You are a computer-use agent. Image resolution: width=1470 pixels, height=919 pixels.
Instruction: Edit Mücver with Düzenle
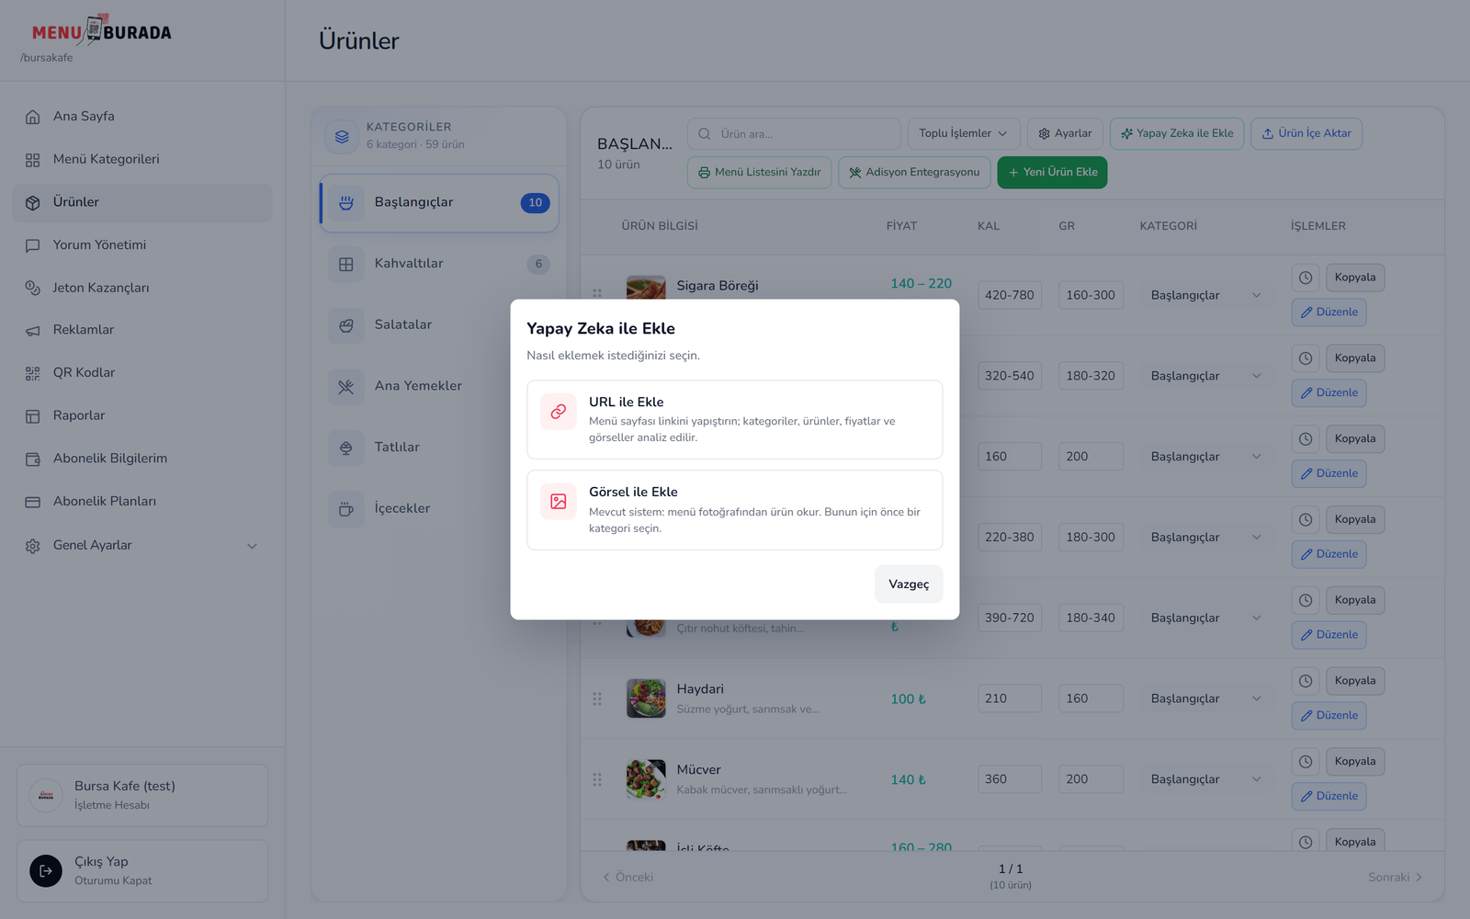point(1329,797)
